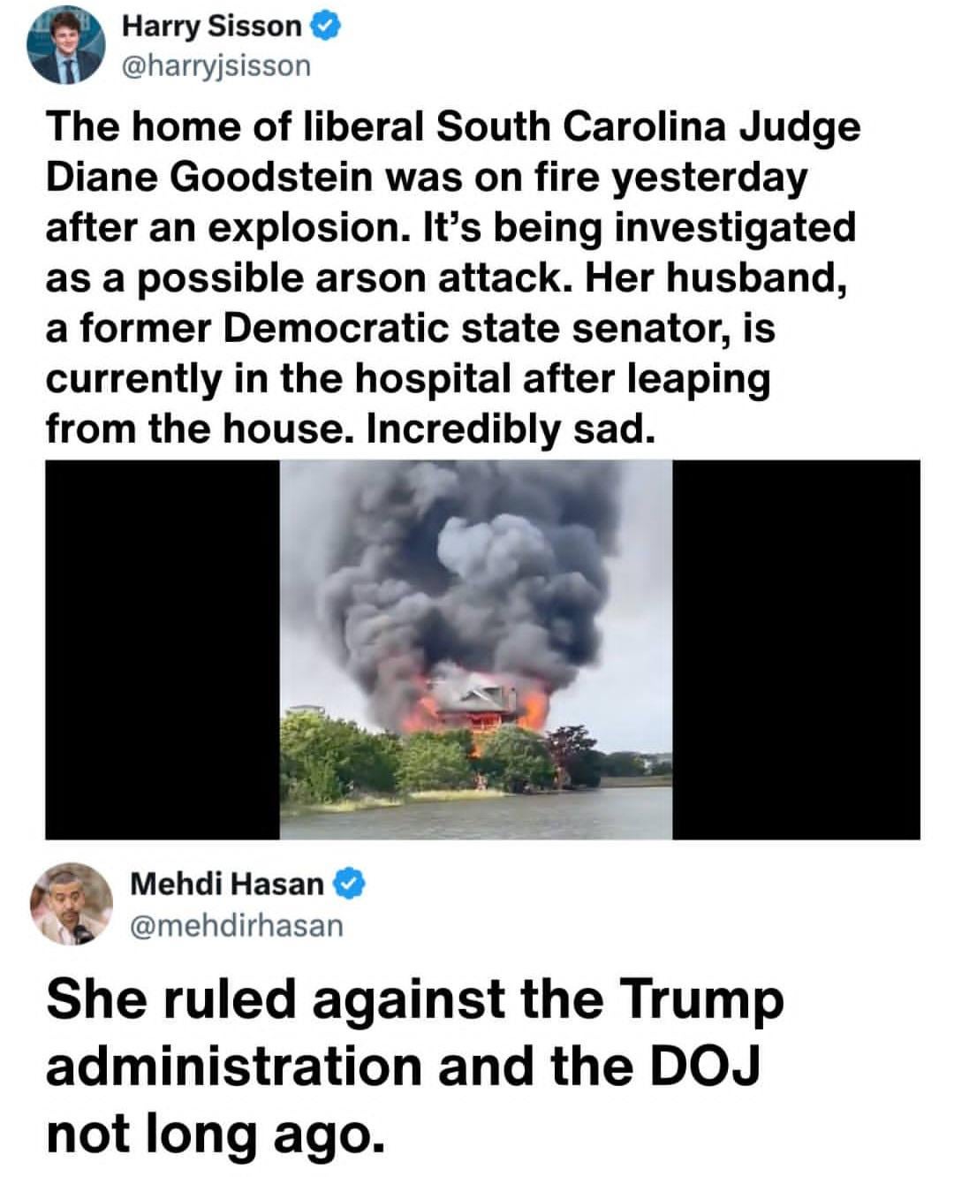Select the Harry Sisson display name
Viewport: 954px width, 1177px height.
[211, 27]
